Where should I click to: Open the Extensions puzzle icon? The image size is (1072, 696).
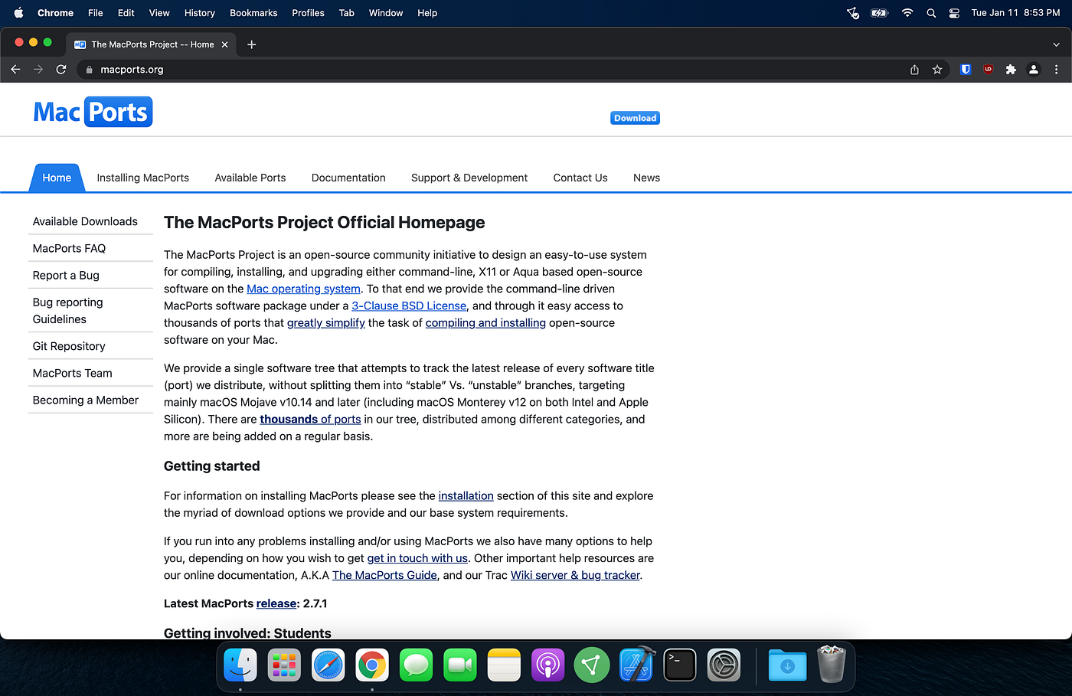click(1011, 70)
